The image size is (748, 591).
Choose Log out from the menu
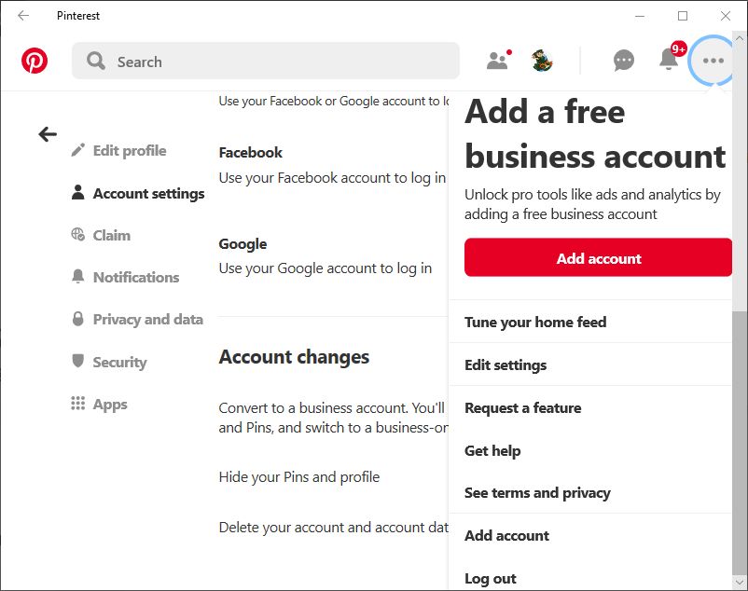491,578
